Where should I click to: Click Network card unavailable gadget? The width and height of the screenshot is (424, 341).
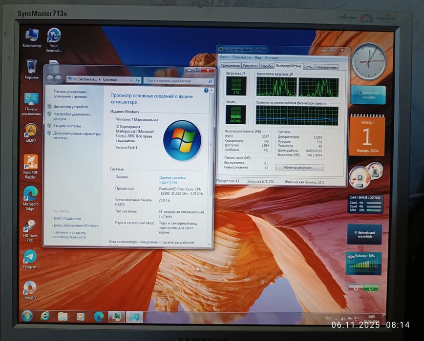pos(364,234)
